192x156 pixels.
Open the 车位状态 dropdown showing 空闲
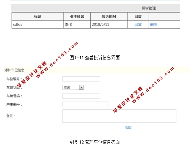click(x=73, y=87)
